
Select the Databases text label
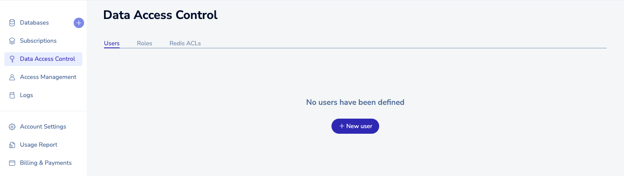[34, 23]
